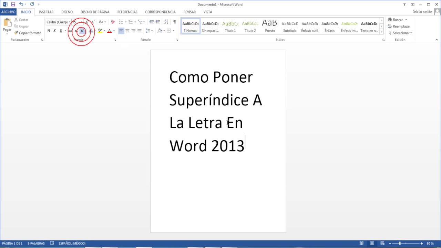Click ESPAÑOL (MÉXICO) language in the status bar
The width and height of the screenshot is (441, 248).
72,244
